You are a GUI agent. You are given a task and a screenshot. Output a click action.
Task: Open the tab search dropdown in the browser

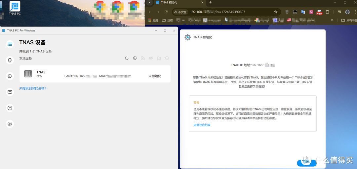pyautogui.click(x=149, y=2)
